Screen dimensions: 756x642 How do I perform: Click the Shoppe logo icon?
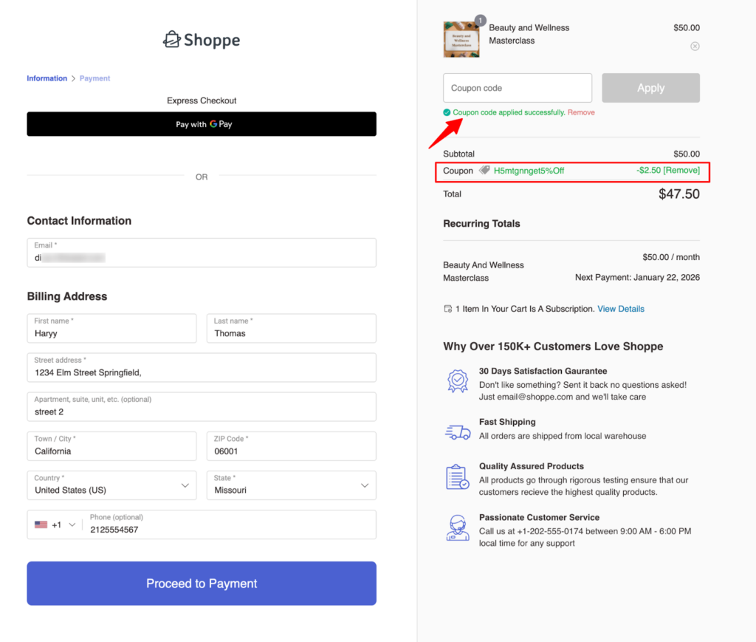[172, 39]
